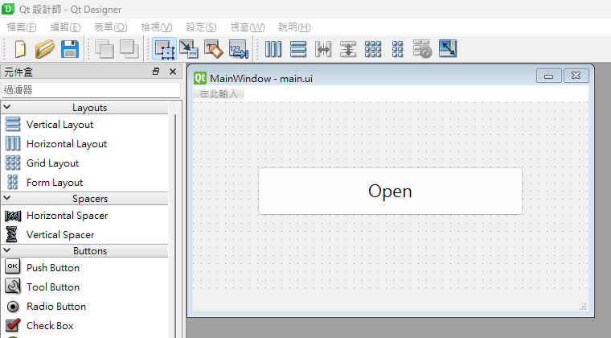This screenshot has width=611, height=338.
Task: Open the 編輯(E) menu
Action: [65, 27]
